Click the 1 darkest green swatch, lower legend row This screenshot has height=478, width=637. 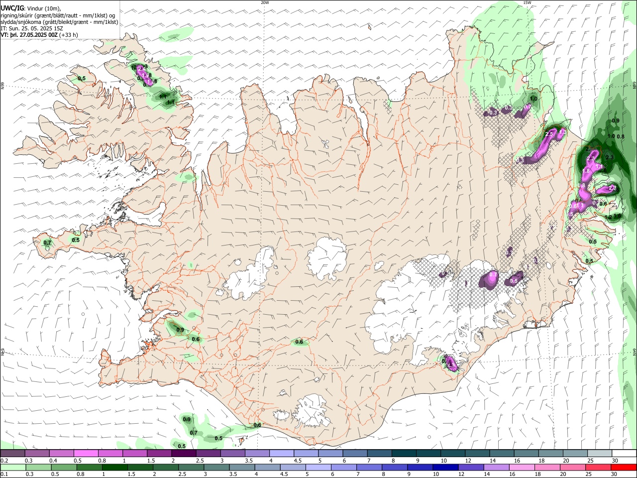tap(115, 468)
